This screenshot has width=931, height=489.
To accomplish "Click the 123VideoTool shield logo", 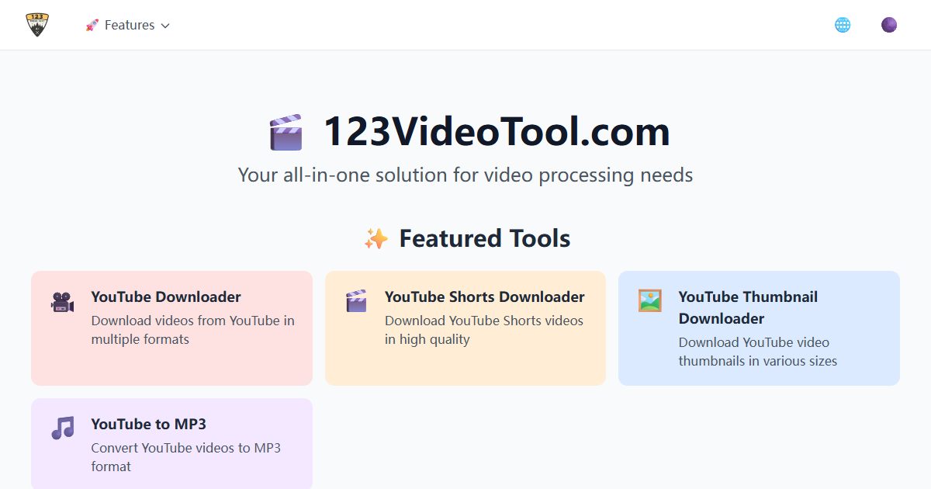I will (37, 25).
